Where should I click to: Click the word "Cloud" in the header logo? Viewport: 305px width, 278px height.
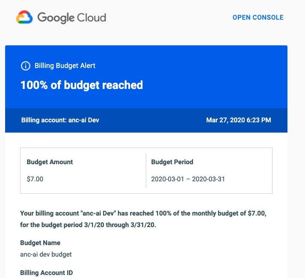(91, 18)
